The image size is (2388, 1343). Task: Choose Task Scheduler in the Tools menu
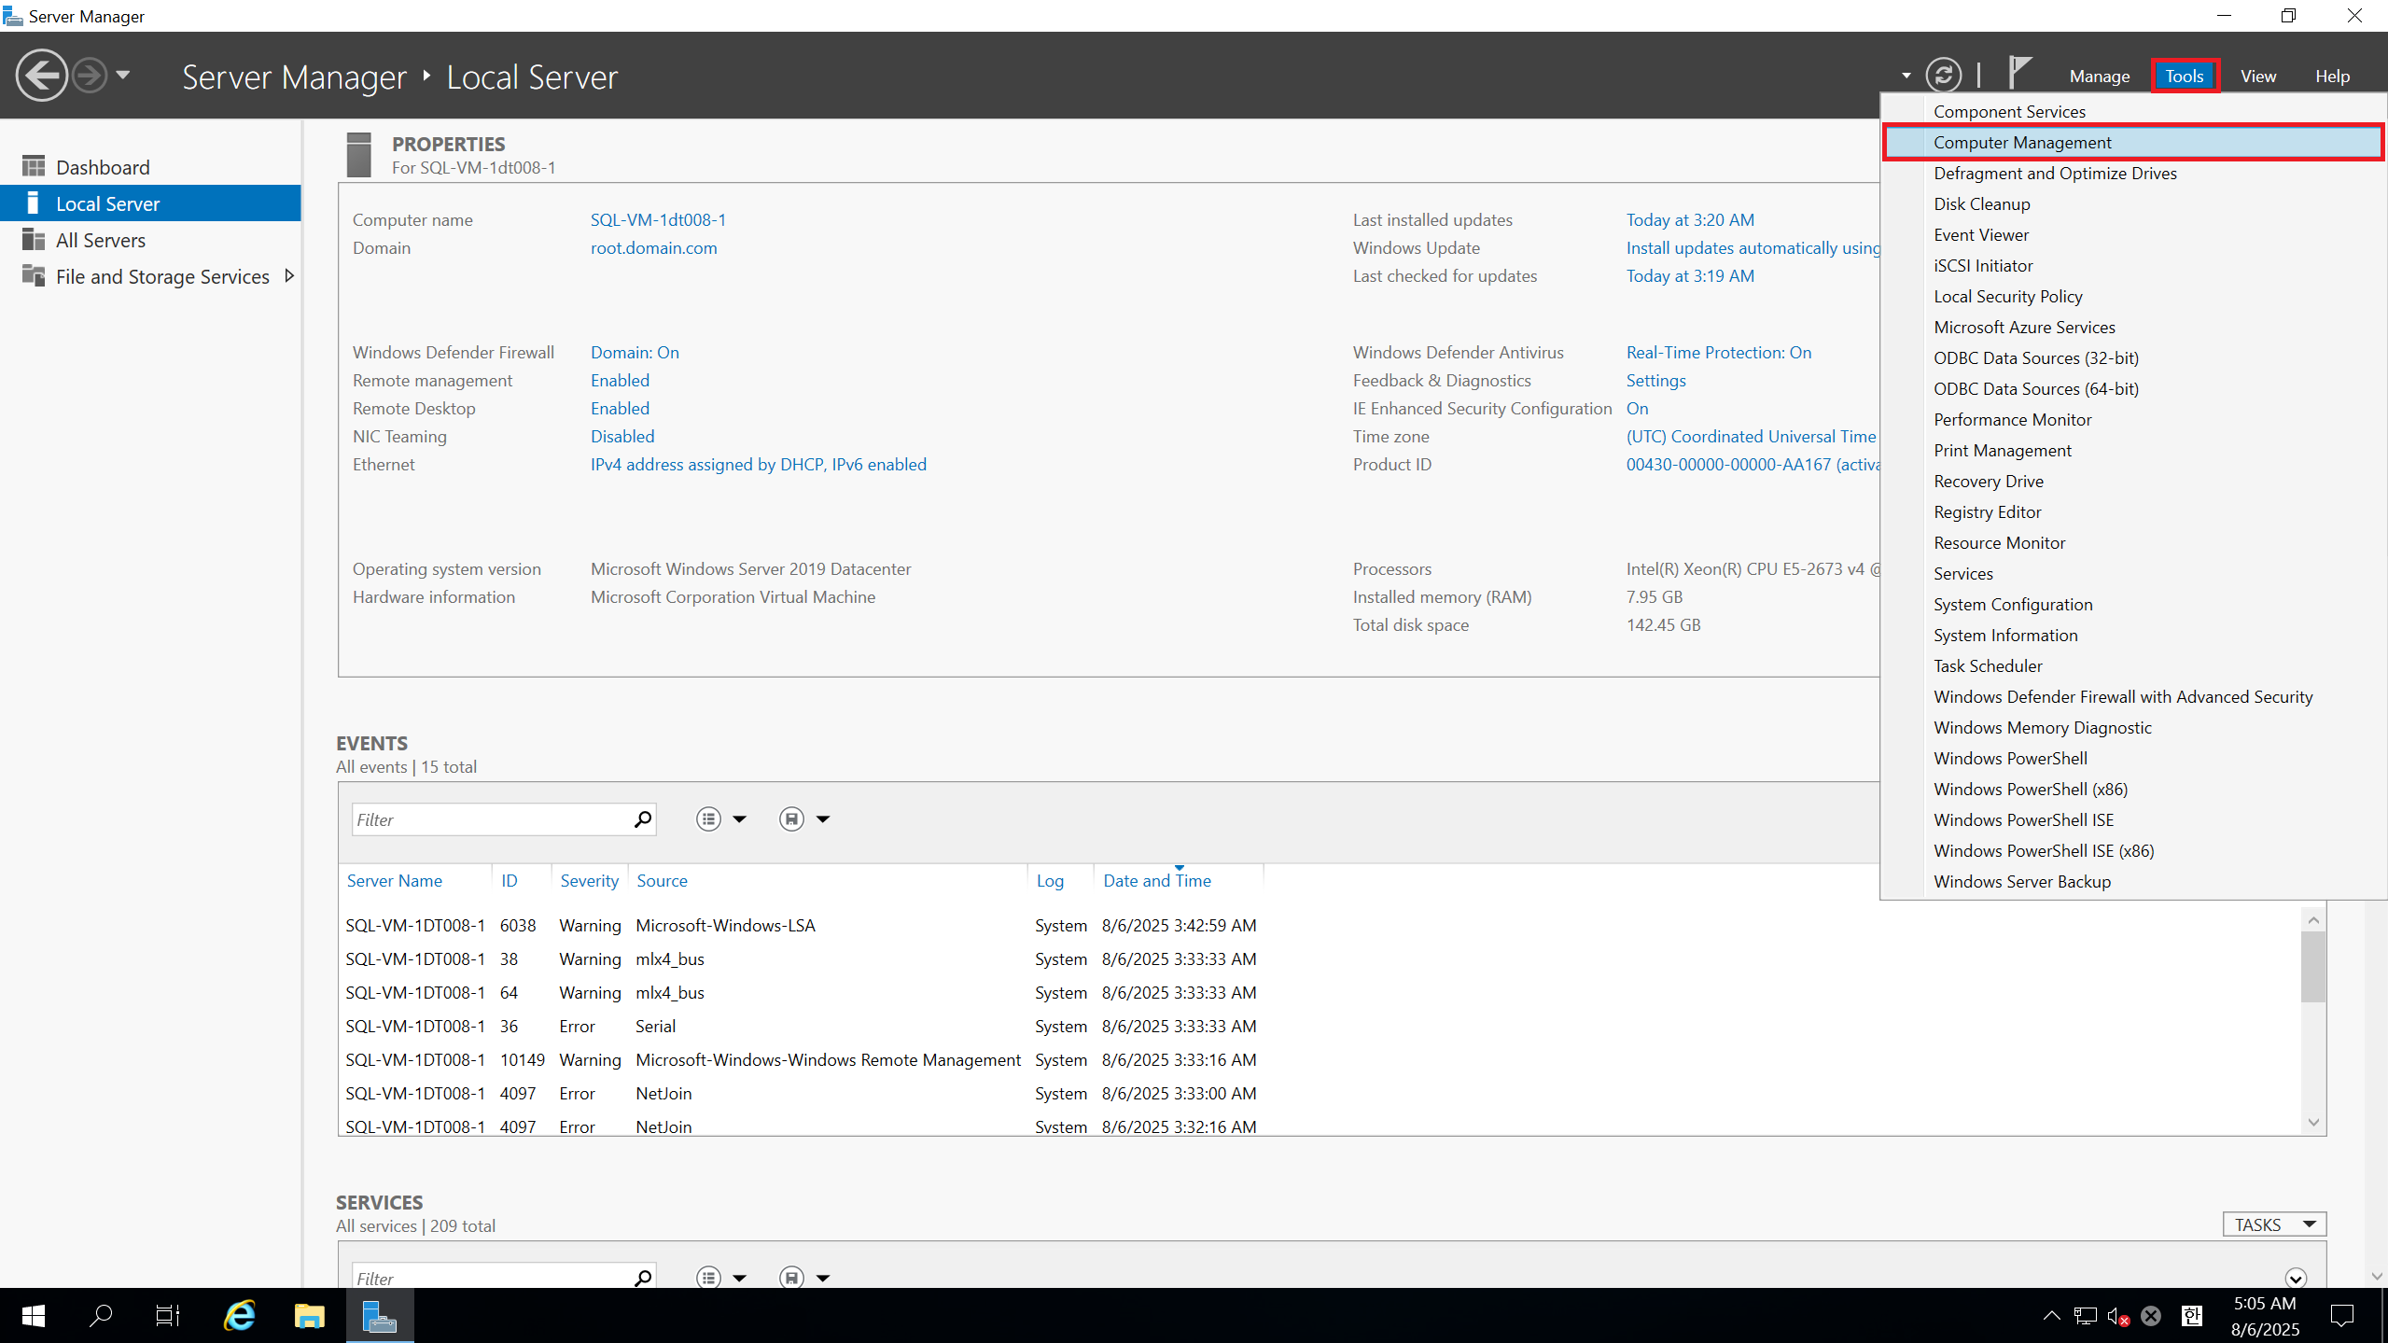pyautogui.click(x=1987, y=666)
